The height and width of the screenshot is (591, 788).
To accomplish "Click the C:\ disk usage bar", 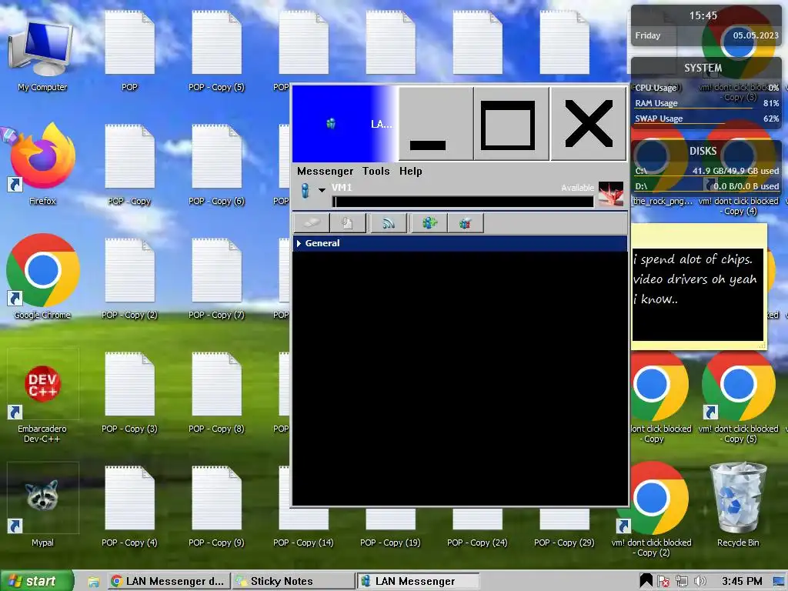I will 706,171.
